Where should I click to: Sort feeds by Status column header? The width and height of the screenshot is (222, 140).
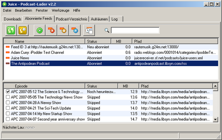click(x=98, y=41)
